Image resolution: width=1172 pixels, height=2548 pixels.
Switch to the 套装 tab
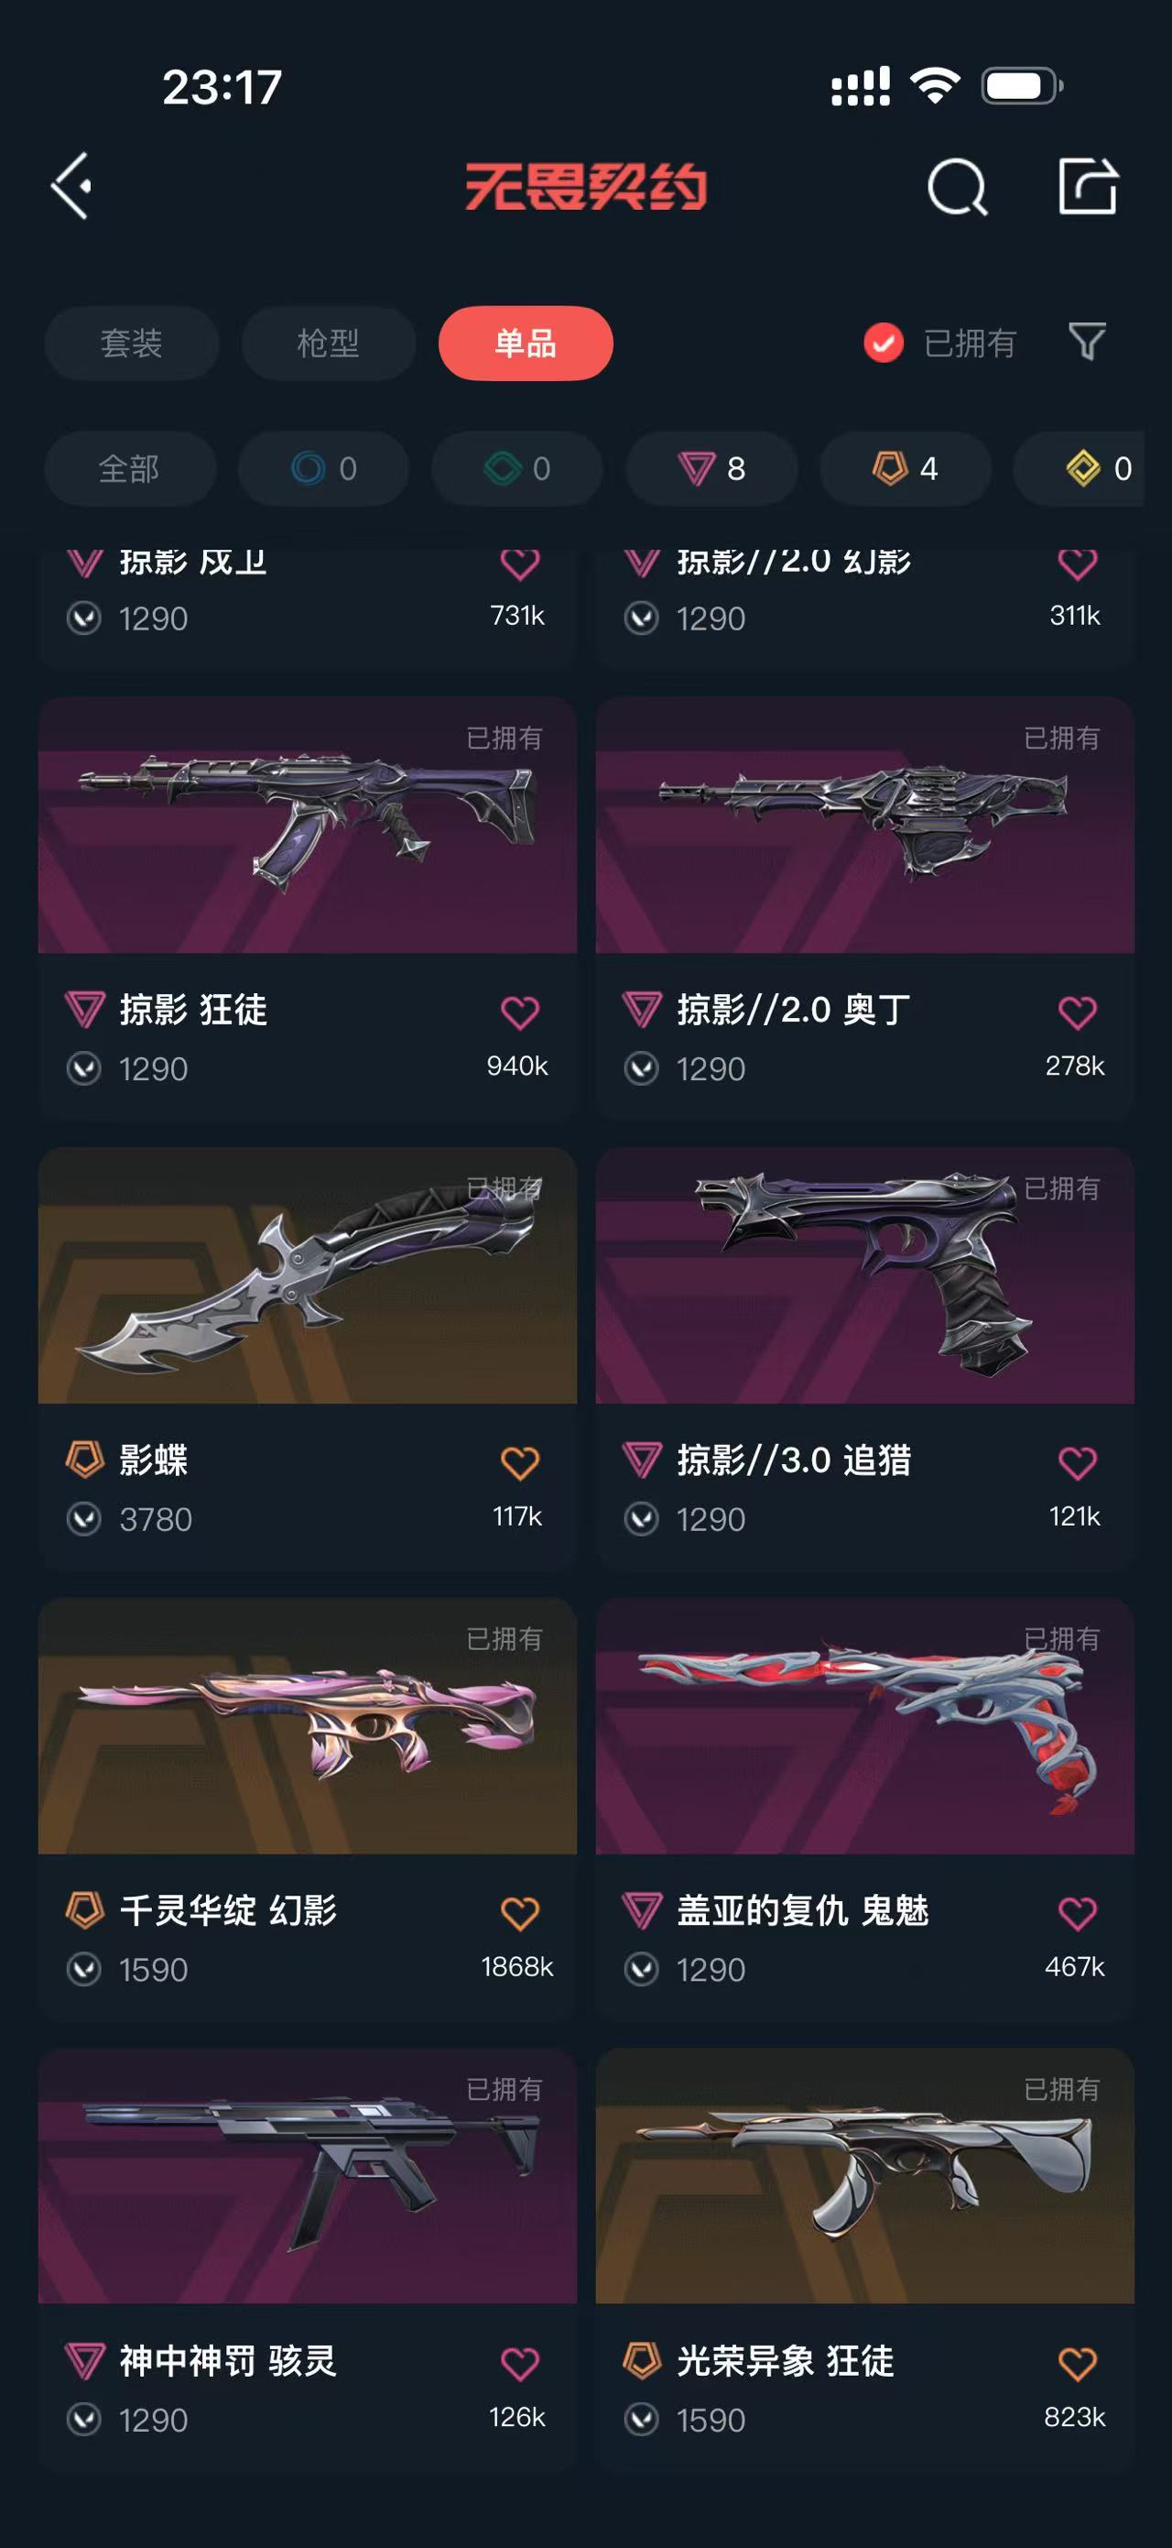click(x=132, y=344)
